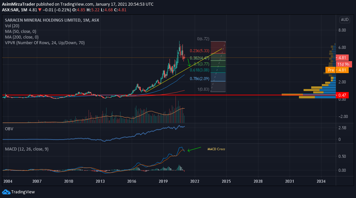
Task: Select the Fibonacci 0.236(5.33) level label
Action: [x=200, y=51]
